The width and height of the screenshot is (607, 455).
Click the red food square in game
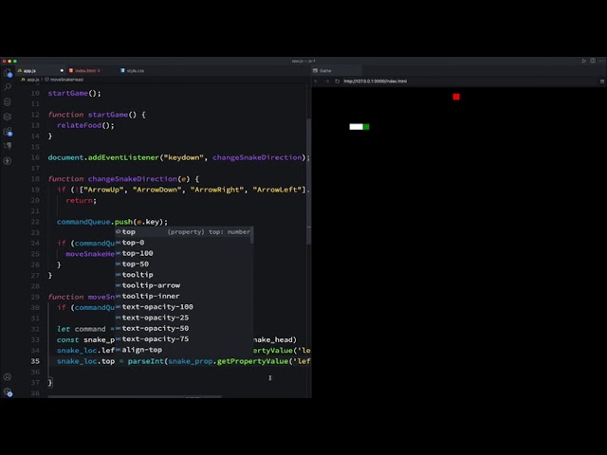456,97
